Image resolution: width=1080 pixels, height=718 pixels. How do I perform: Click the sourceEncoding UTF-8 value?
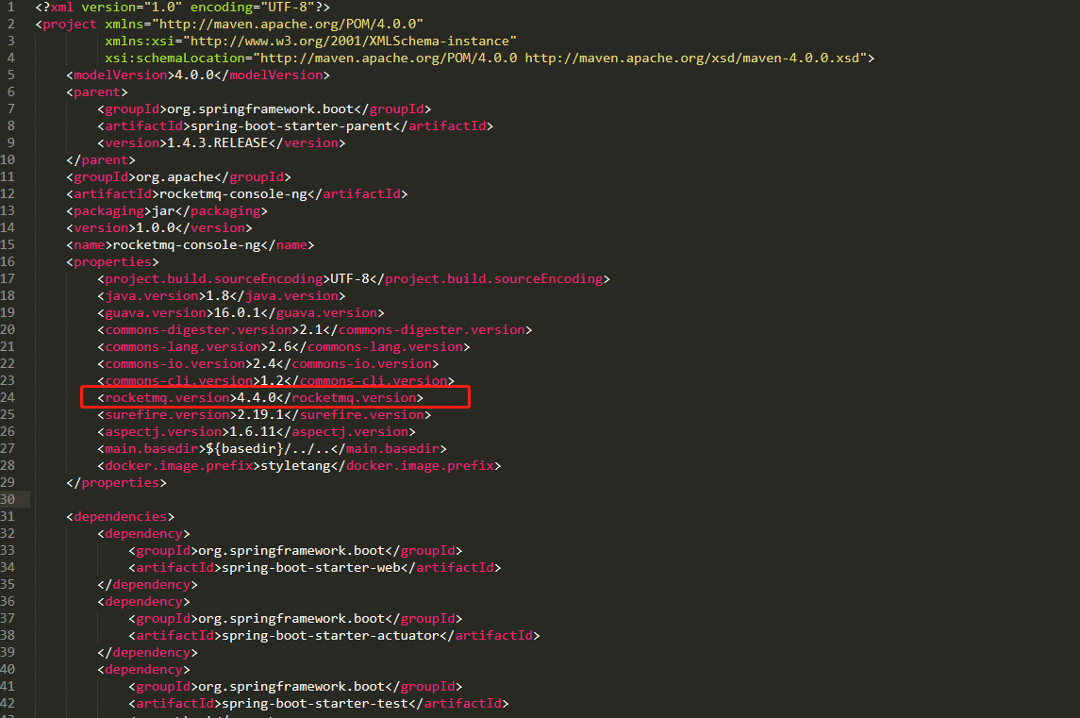tap(350, 279)
